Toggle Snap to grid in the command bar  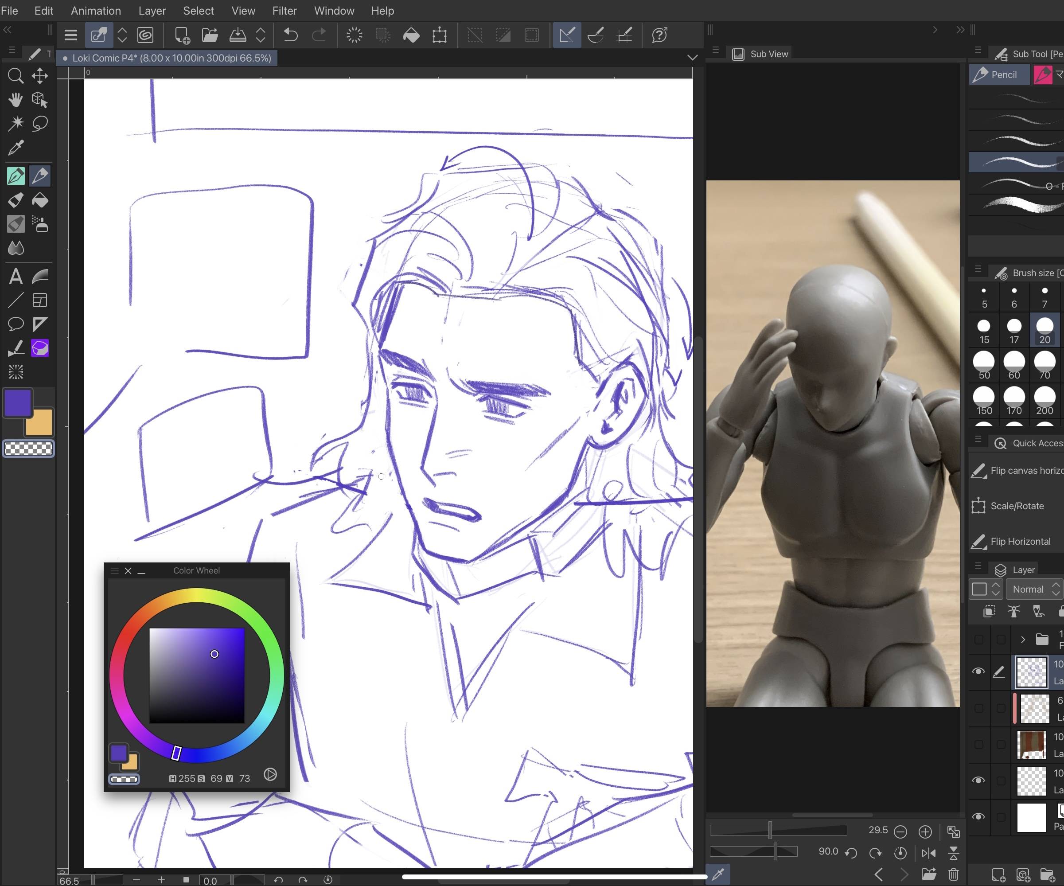(624, 35)
